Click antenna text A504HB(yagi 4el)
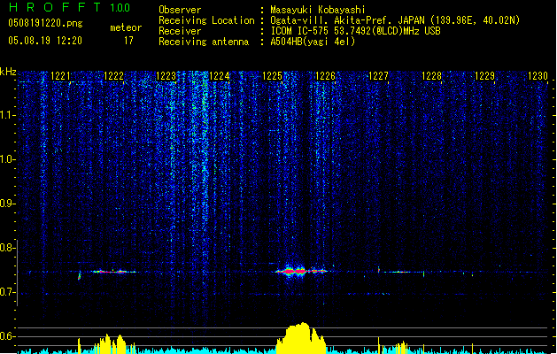Viewport: 557px width, 354px height. click(x=313, y=42)
